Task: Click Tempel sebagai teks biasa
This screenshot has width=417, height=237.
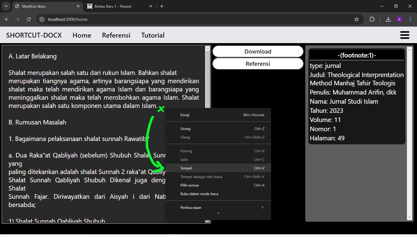Action: [x=218, y=177]
